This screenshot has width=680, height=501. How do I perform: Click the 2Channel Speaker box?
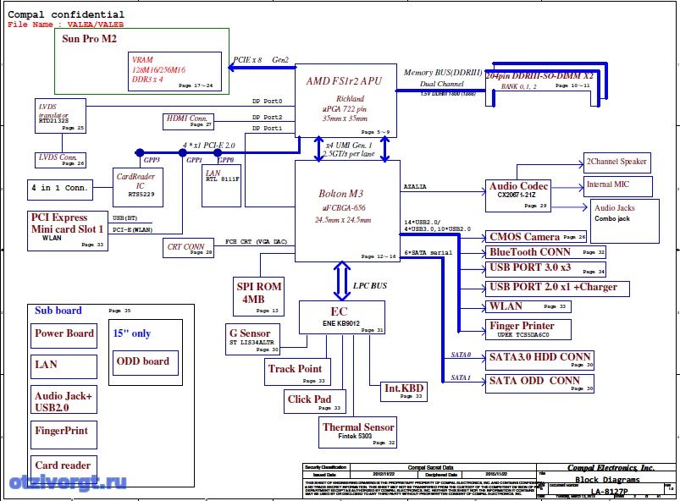617,162
